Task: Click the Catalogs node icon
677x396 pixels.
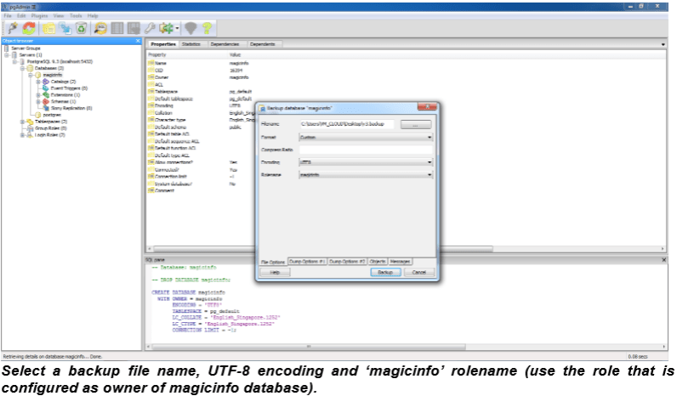Action: pos(46,82)
